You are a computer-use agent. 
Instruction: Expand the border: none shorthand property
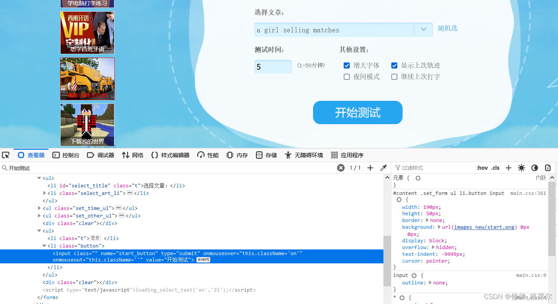coord(426,220)
